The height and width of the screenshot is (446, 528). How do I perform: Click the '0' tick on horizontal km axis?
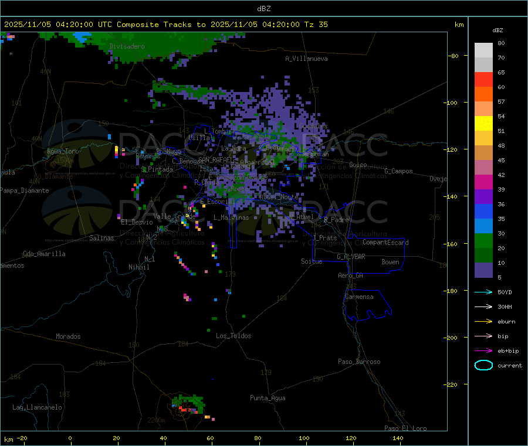click(70, 438)
